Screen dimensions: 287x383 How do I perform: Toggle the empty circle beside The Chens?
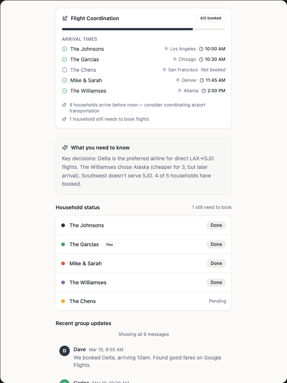(x=65, y=70)
